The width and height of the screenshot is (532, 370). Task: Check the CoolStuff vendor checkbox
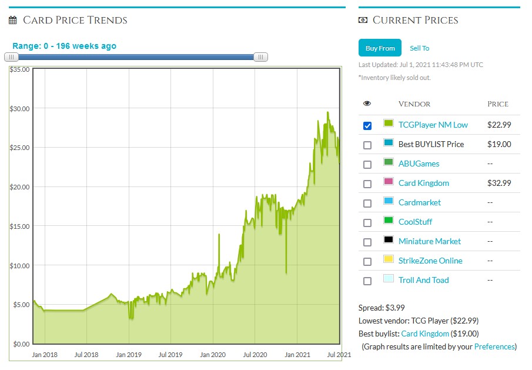click(x=367, y=223)
